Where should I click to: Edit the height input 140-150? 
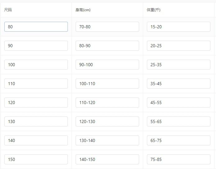(107, 159)
